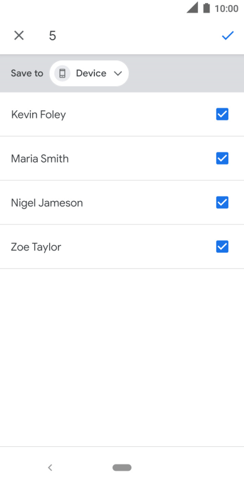Confirm import with the blue checkmark icon
The image size is (244, 489).
click(x=228, y=35)
